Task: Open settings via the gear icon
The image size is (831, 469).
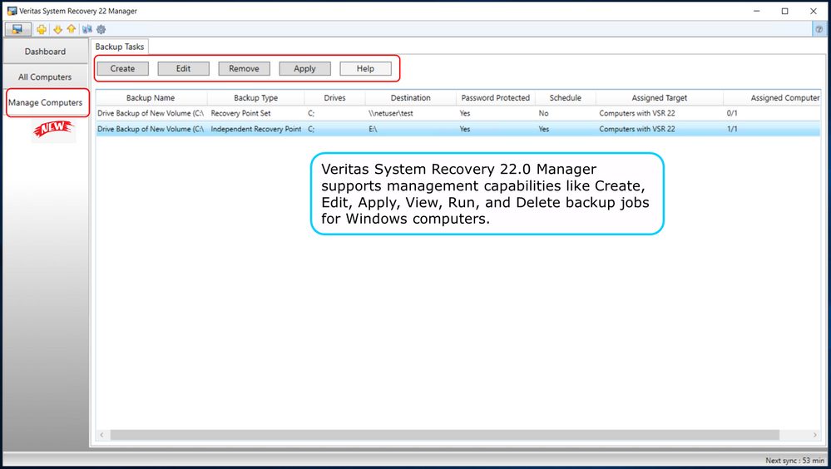Action: point(101,29)
